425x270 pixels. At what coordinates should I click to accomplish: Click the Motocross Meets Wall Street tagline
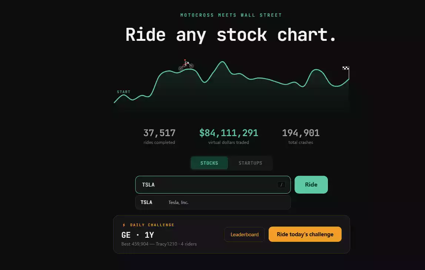pyautogui.click(x=231, y=15)
